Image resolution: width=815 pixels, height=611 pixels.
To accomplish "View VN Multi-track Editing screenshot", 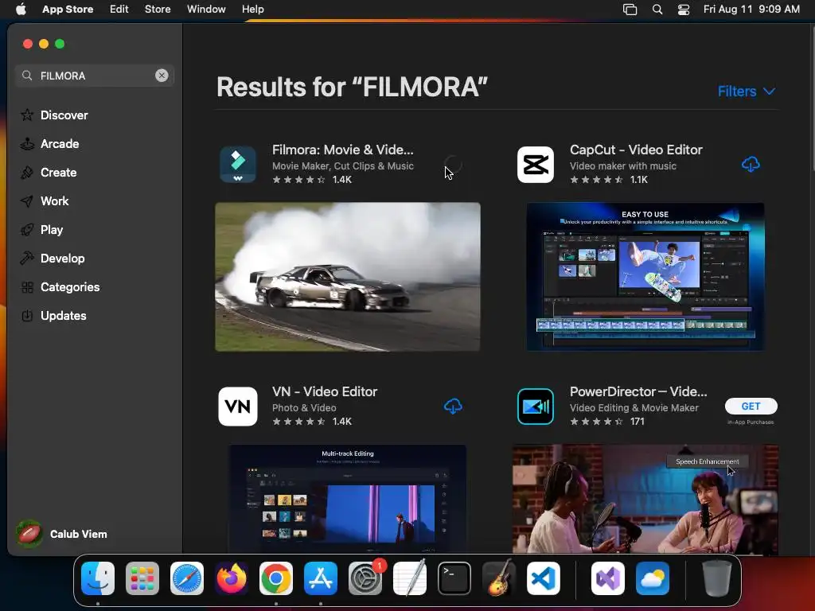I will pyautogui.click(x=347, y=498).
